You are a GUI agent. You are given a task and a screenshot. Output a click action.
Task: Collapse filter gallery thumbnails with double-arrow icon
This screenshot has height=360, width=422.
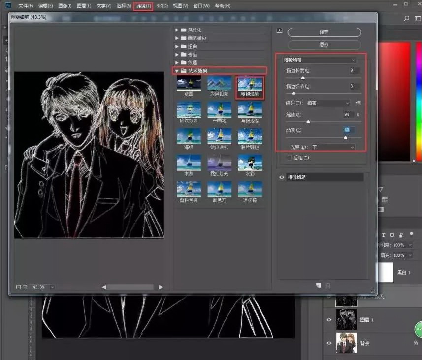pyautogui.click(x=279, y=30)
